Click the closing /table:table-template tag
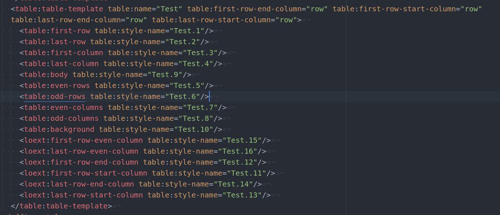The height and width of the screenshot is (215, 500). click(61, 206)
